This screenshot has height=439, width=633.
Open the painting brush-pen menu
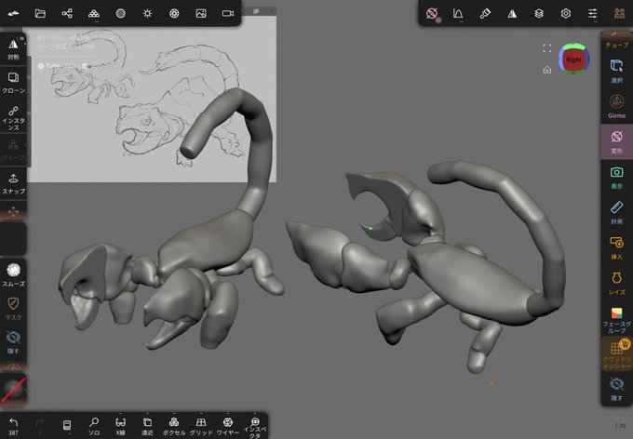pyautogui.click(x=485, y=14)
